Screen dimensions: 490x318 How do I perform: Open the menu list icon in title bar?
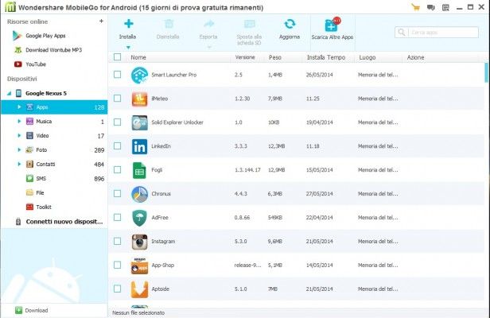coord(445,7)
